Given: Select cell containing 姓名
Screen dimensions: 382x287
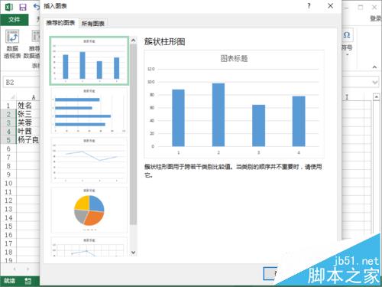Looking at the screenshot, I should click(x=28, y=105).
